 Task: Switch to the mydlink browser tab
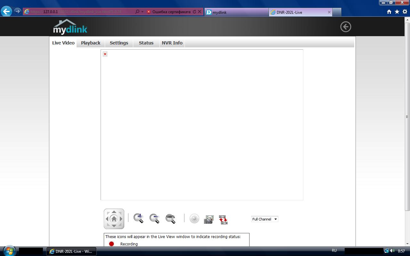236,12
